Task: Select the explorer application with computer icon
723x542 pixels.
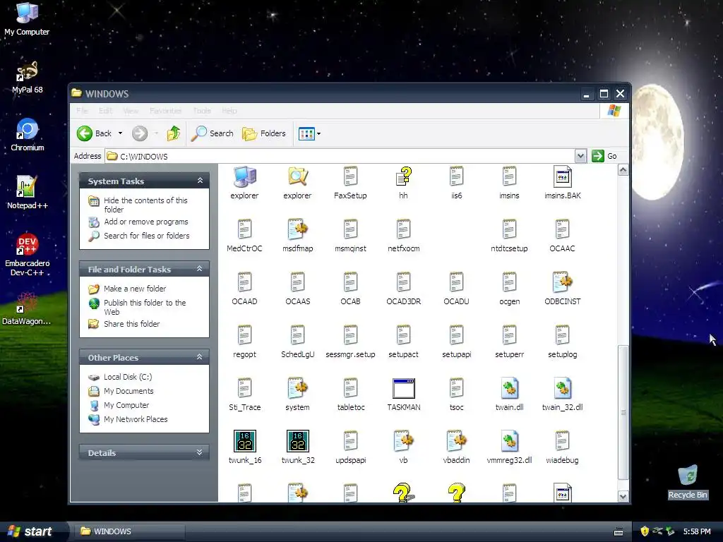Action: 244,177
